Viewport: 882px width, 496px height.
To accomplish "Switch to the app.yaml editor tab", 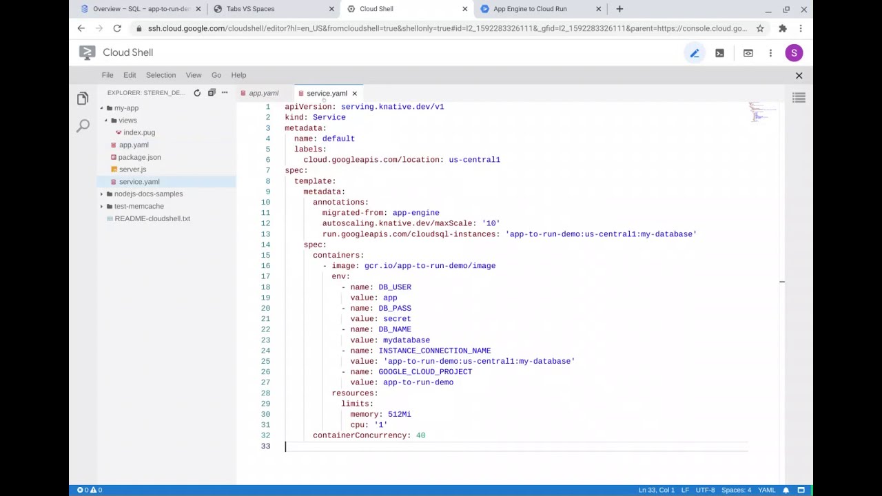I will tap(263, 94).
